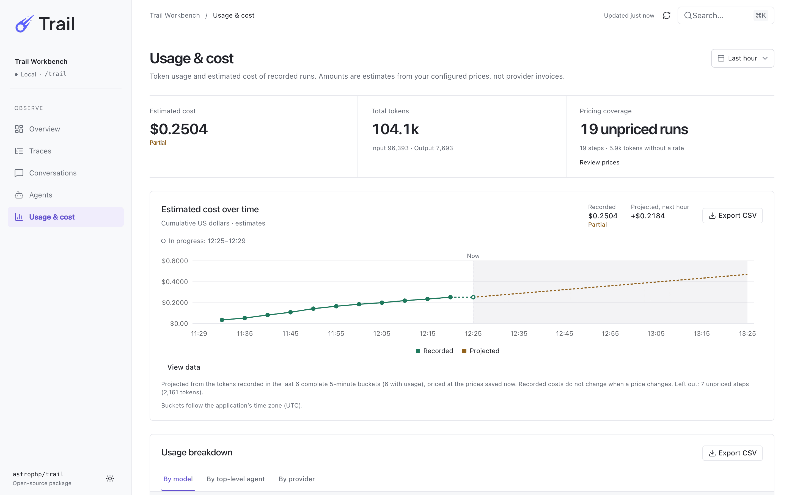
Task: Open Conversations from the sidebar menu
Action: coord(65,173)
